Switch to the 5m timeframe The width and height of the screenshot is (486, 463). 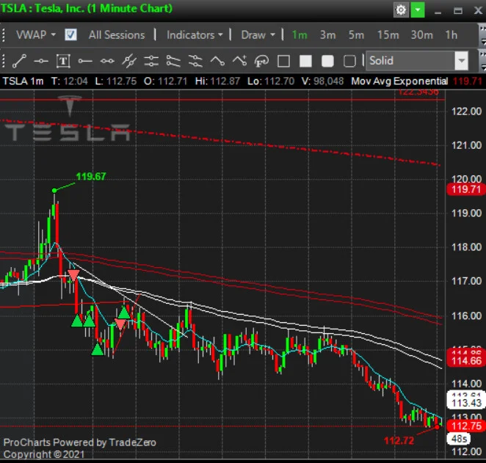click(356, 35)
